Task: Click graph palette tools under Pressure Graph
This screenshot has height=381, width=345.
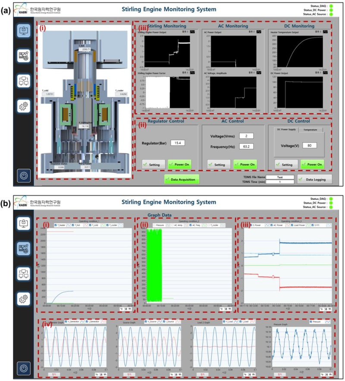Action: 326,375
